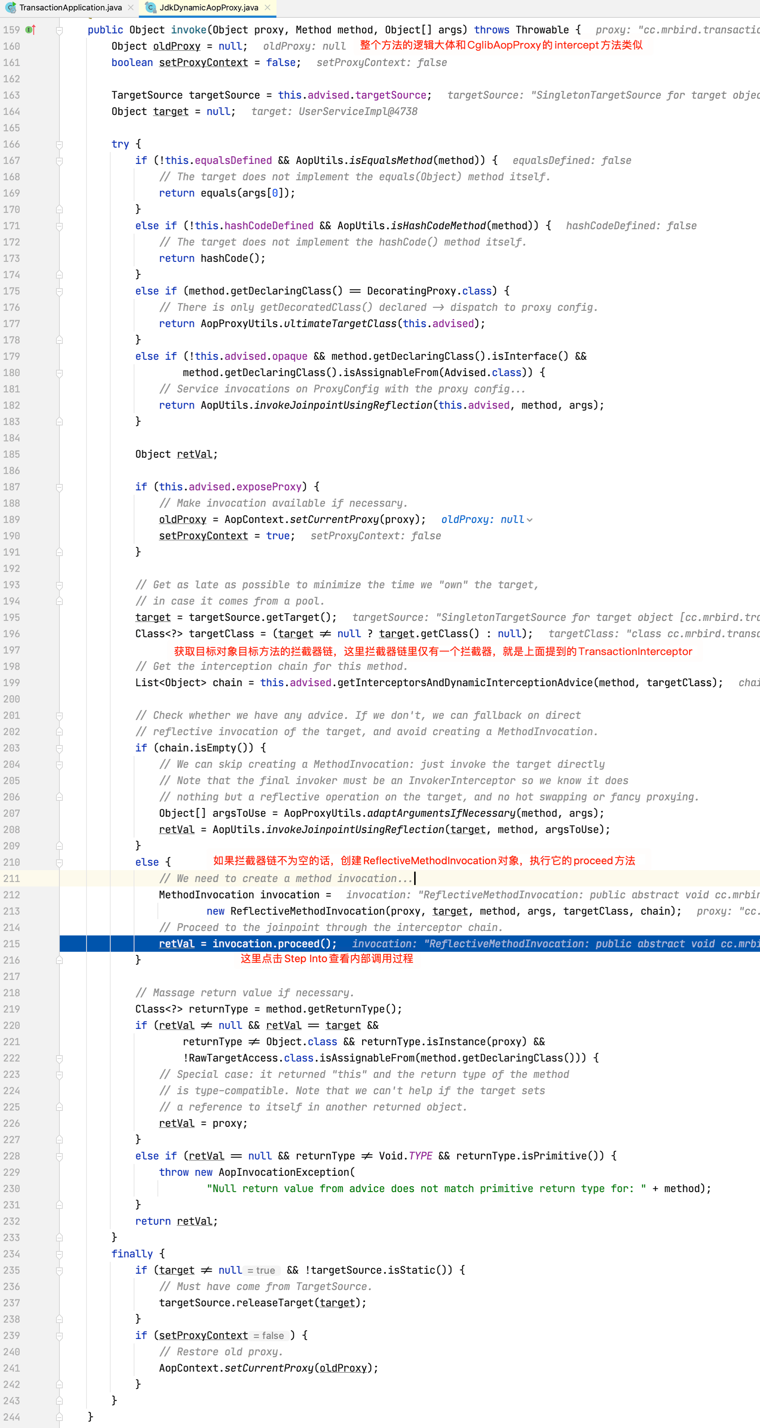The image size is (760, 1428).
Task: Click the JdkDynamicAopProxy.java class file icon
Action: (x=150, y=8)
